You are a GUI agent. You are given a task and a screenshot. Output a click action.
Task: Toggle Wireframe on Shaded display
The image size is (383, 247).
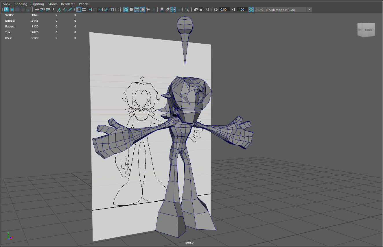point(137,10)
